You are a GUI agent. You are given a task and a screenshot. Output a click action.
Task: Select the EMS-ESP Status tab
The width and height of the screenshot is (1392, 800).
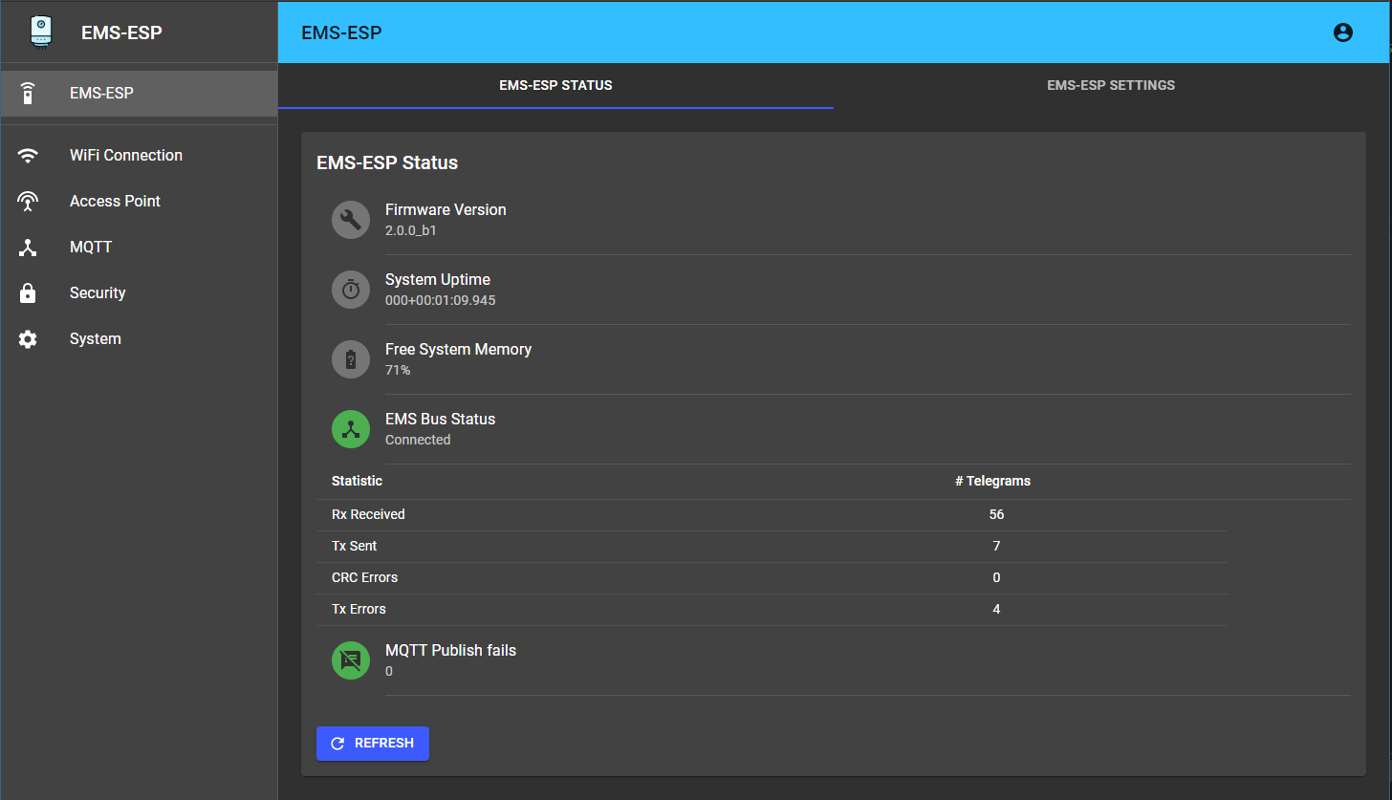pos(555,85)
